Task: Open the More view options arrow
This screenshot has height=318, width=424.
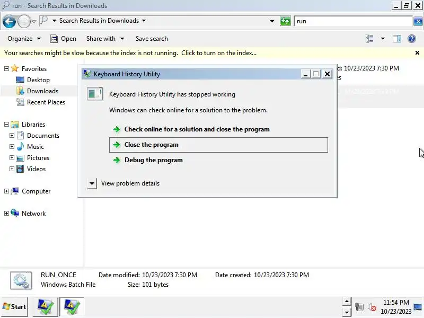Action: [383, 39]
